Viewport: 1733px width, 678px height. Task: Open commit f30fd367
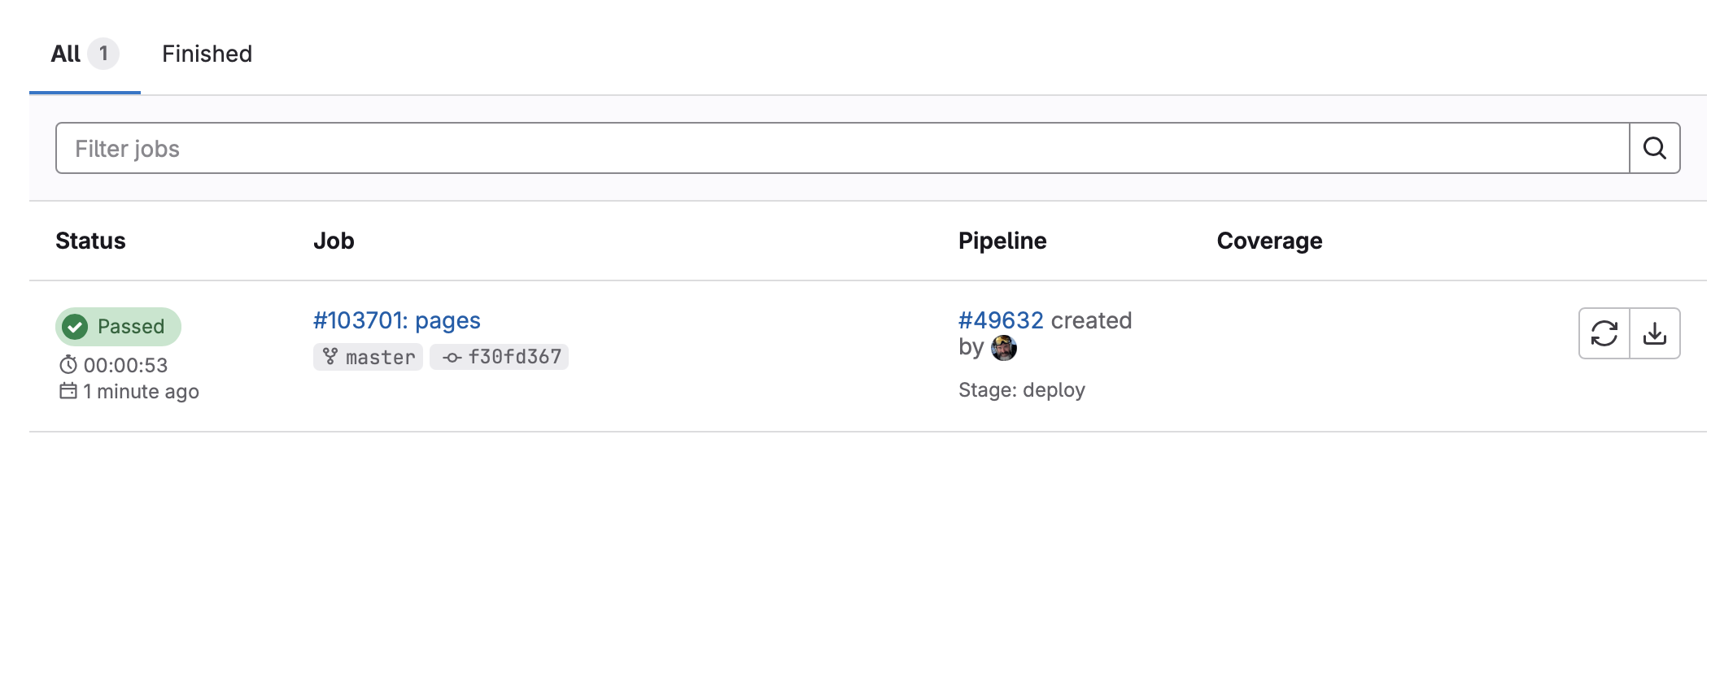[514, 357]
